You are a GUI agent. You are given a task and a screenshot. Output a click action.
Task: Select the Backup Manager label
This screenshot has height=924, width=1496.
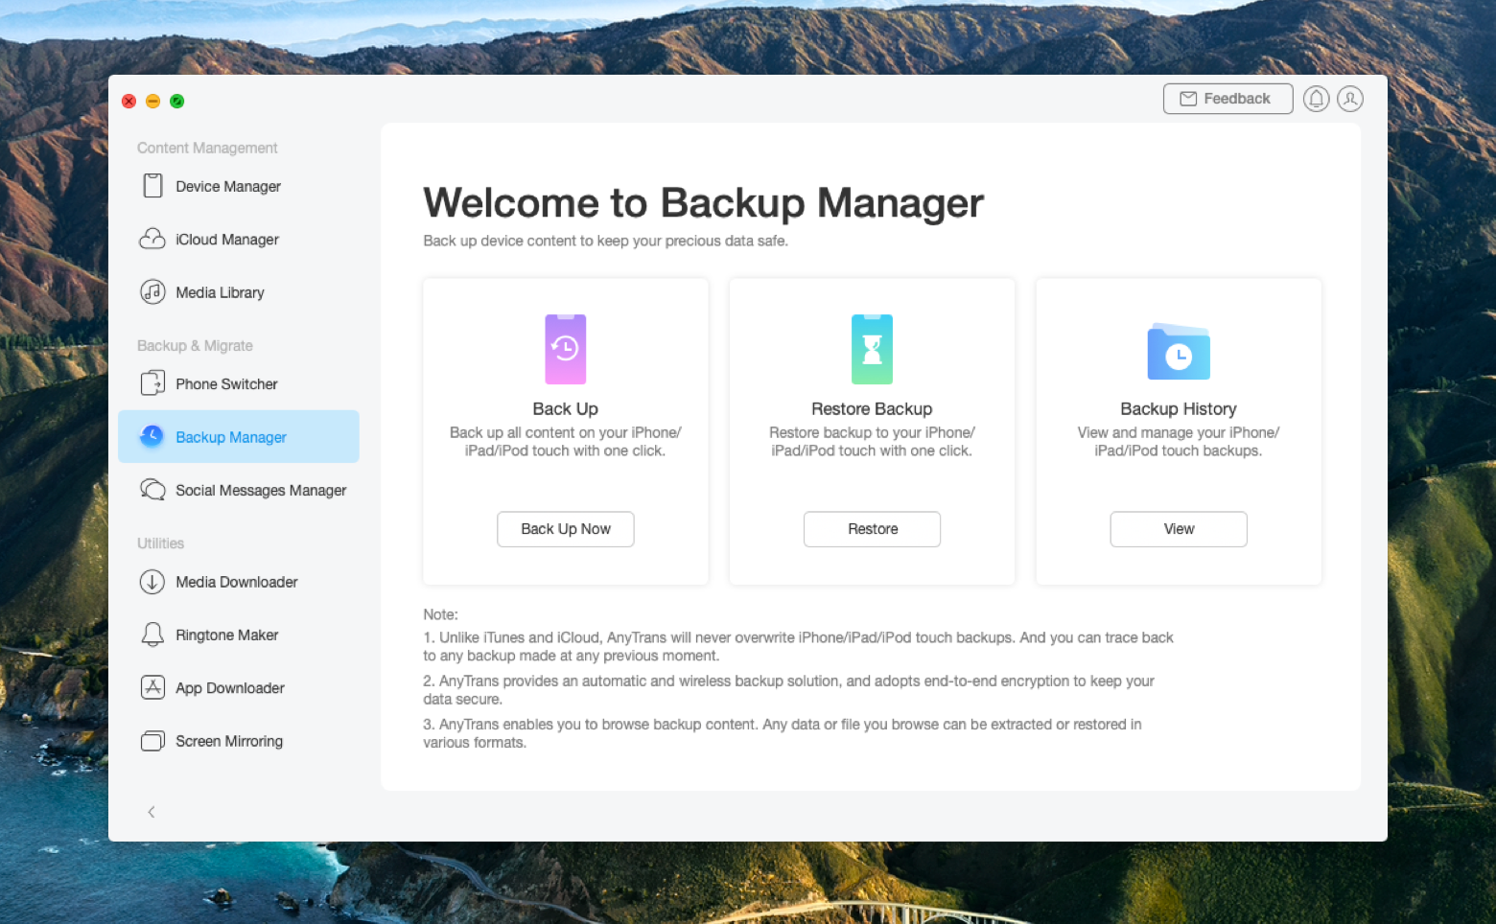coord(231,437)
